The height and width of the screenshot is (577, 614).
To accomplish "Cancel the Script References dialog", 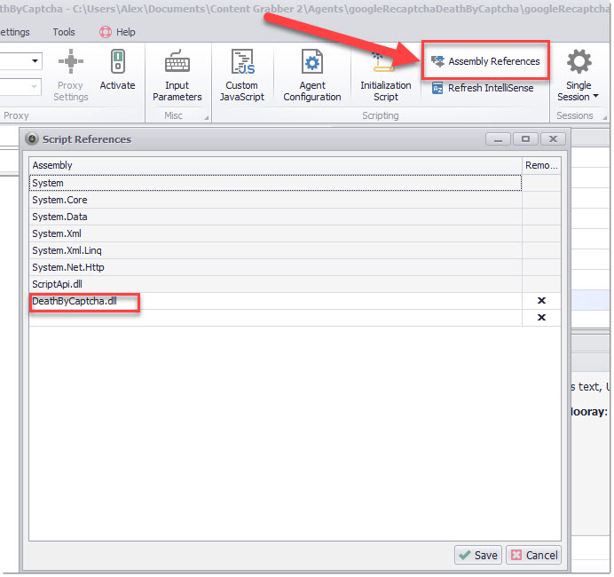I will 533,555.
